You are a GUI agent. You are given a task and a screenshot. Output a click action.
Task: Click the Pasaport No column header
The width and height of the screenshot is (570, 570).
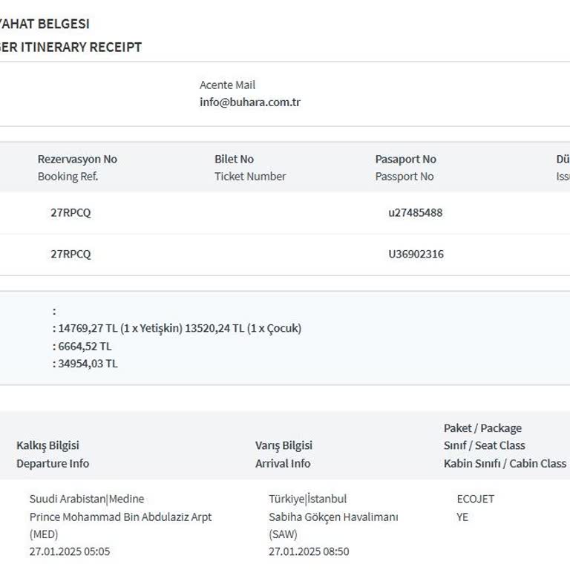coord(405,159)
